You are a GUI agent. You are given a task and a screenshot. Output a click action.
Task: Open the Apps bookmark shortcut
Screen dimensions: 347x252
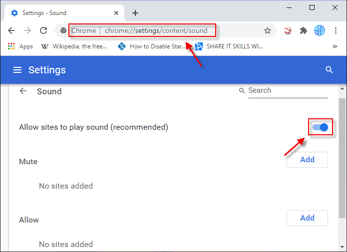pyautogui.click(x=20, y=46)
